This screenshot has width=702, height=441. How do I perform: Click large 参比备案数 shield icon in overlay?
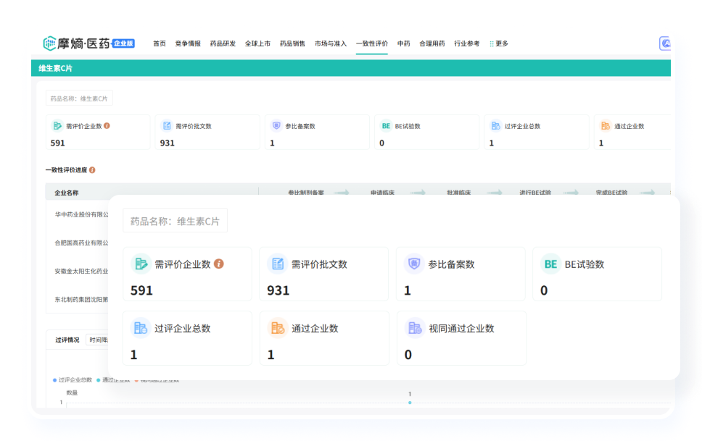(x=414, y=264)
